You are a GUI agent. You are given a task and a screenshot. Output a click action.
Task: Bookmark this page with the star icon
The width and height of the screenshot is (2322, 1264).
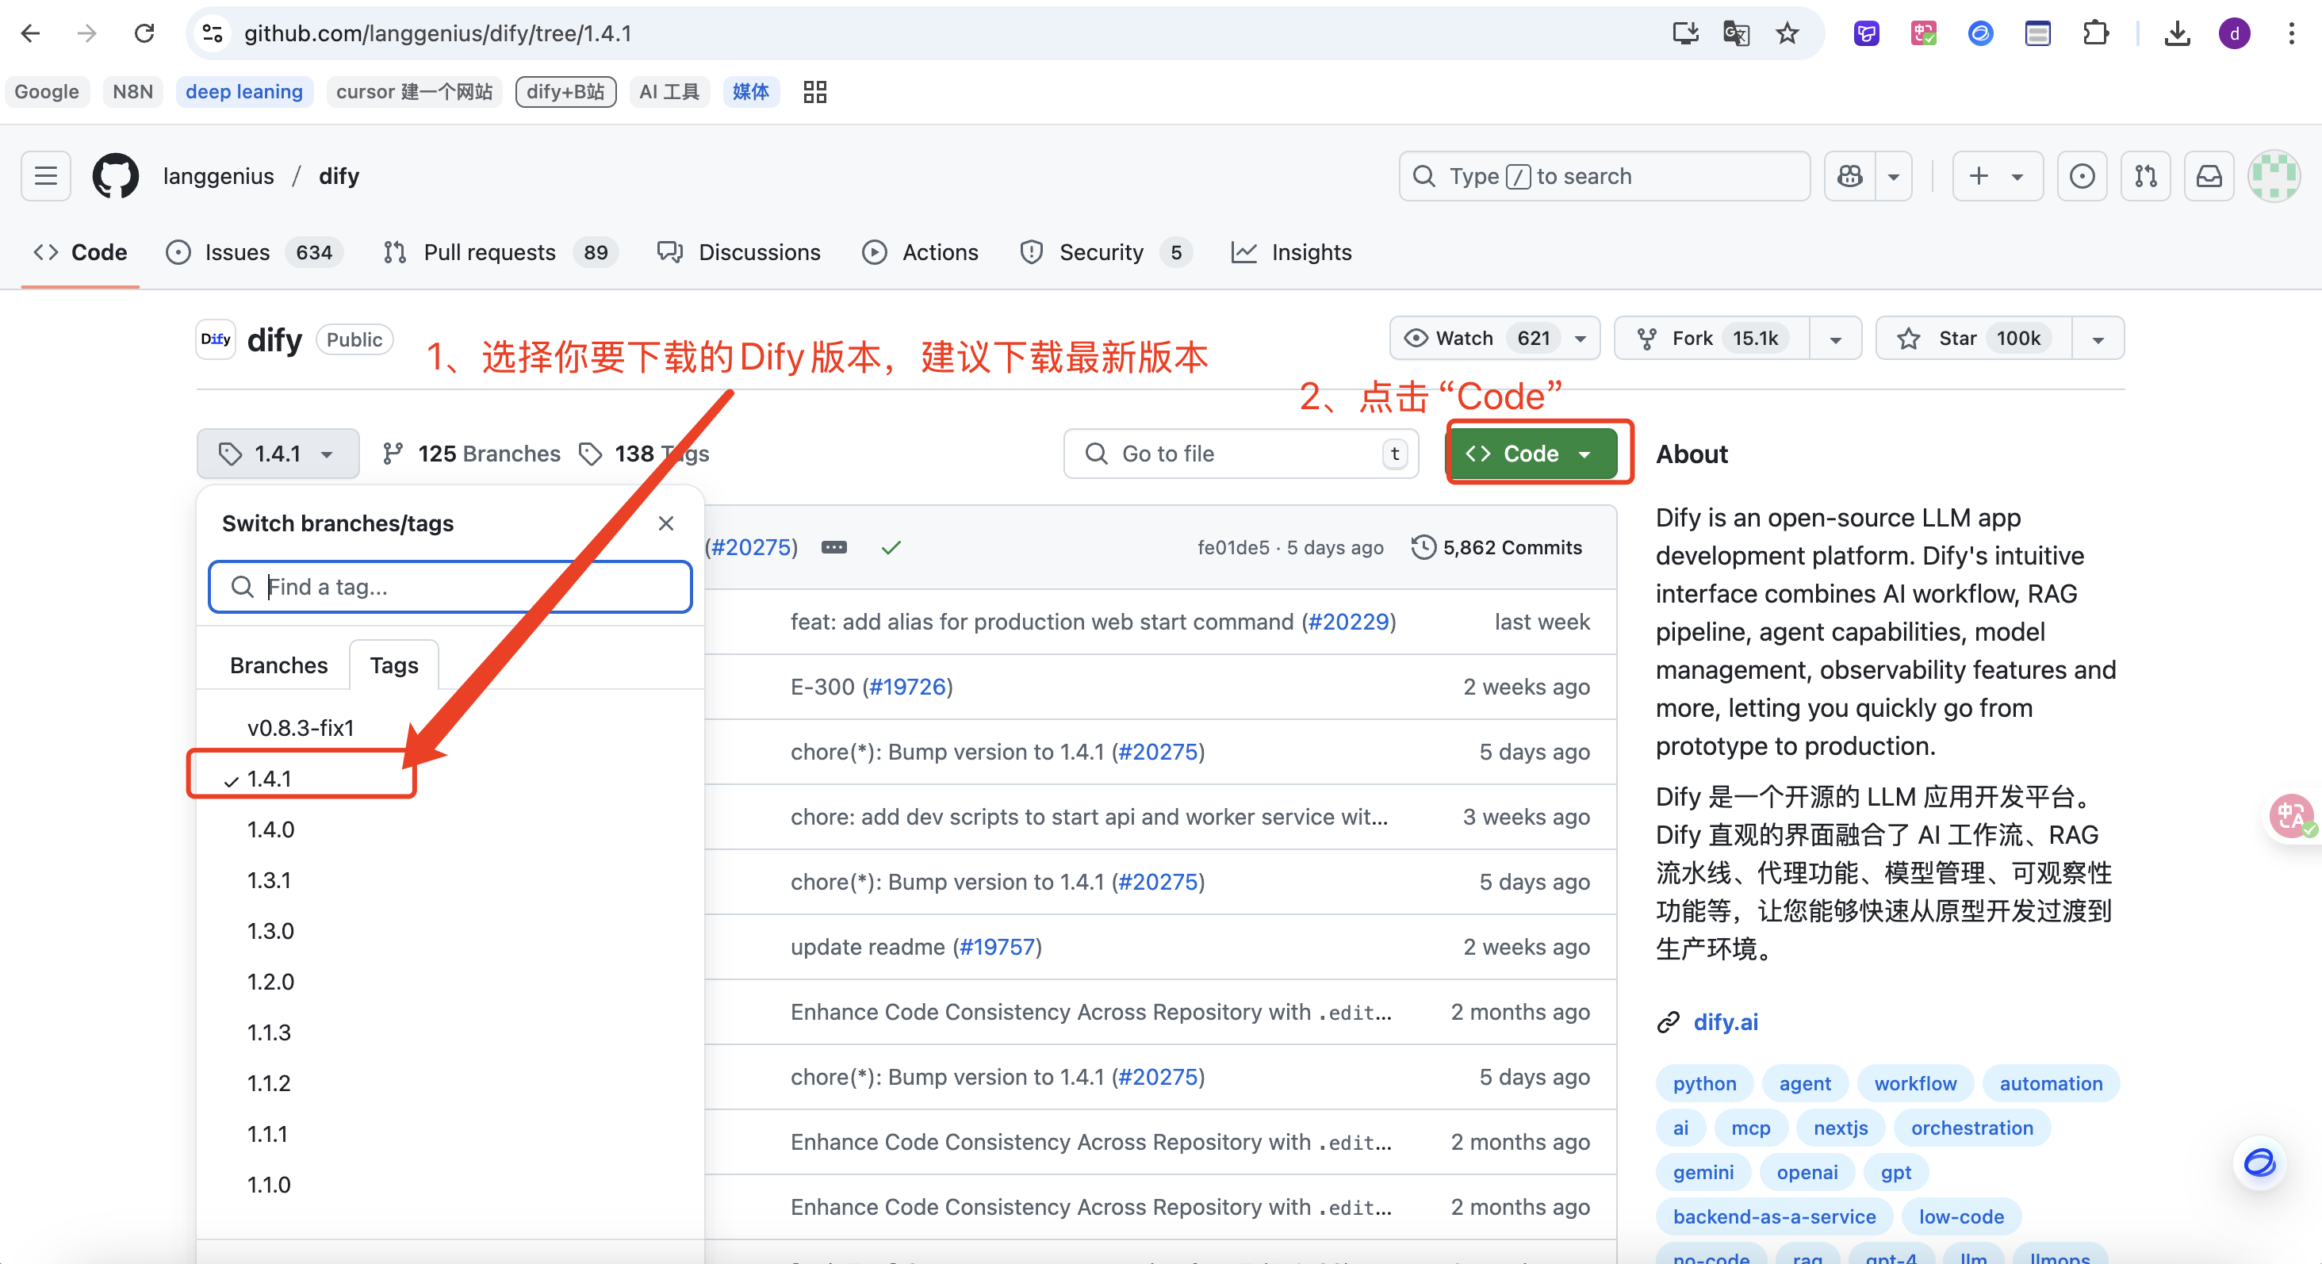tap(1787, 33)
